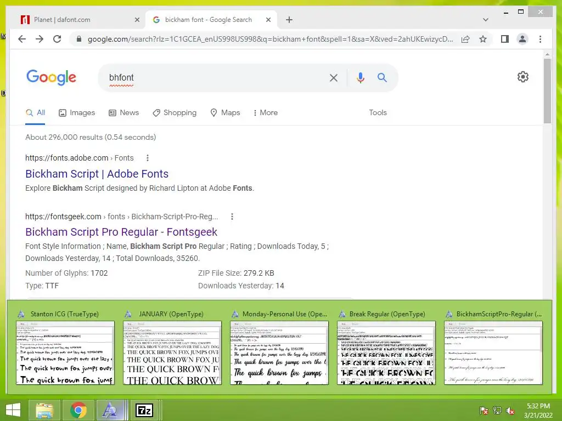
Task: Click the About 296,000 results text
Action: (x=91, y=137)
